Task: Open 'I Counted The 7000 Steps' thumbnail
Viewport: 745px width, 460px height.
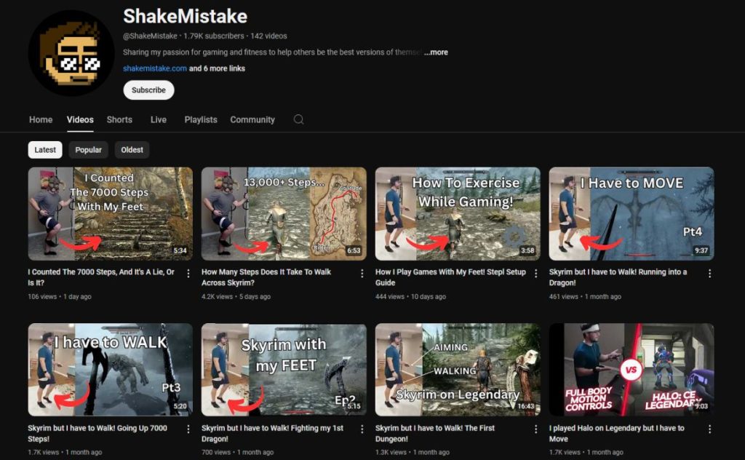Action: tap(111, 213)
